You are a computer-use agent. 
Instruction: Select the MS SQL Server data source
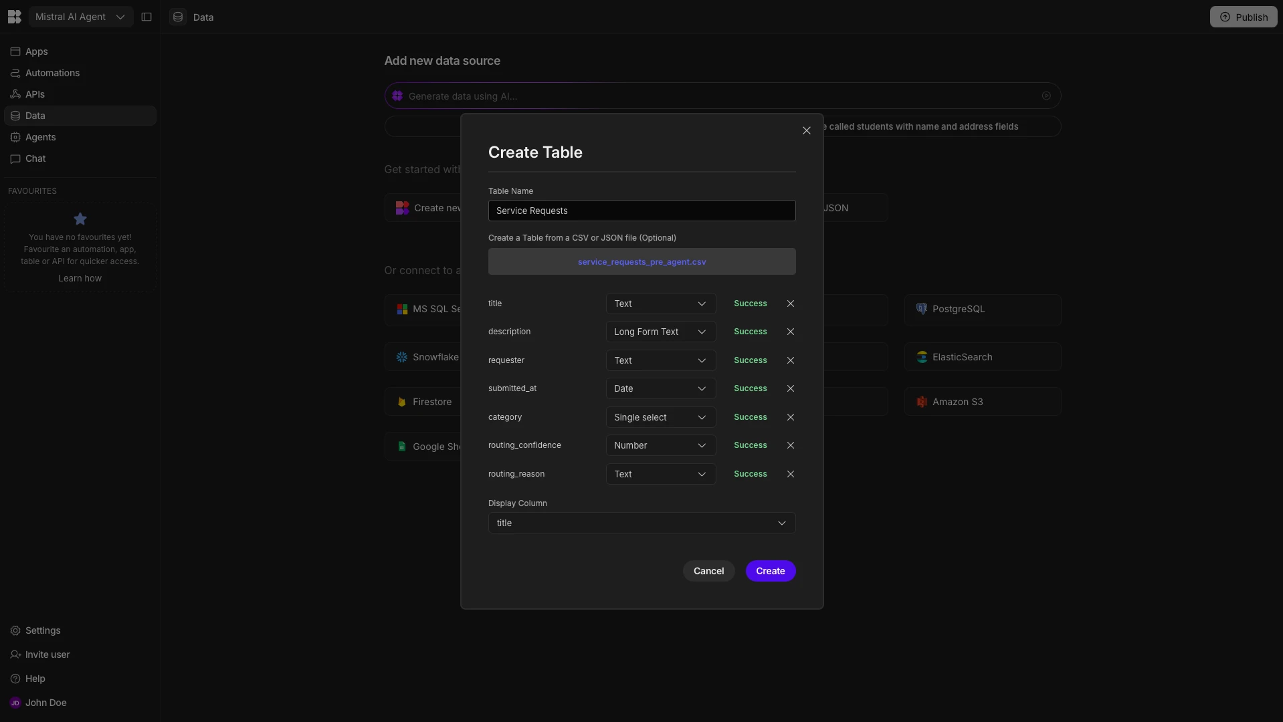pos(423,310)
